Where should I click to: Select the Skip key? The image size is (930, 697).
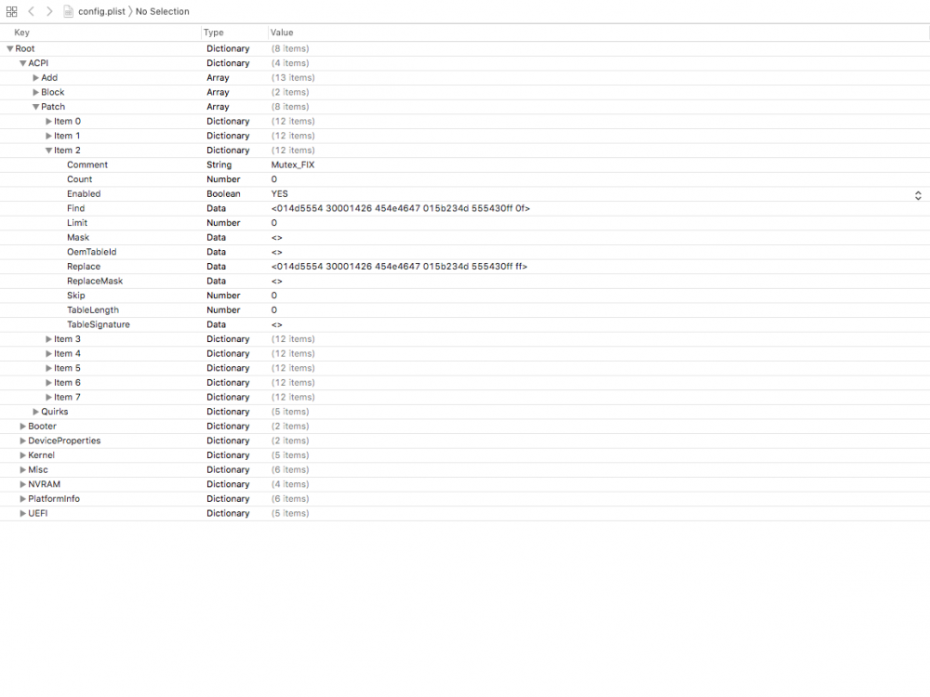[x=76, y=296]
